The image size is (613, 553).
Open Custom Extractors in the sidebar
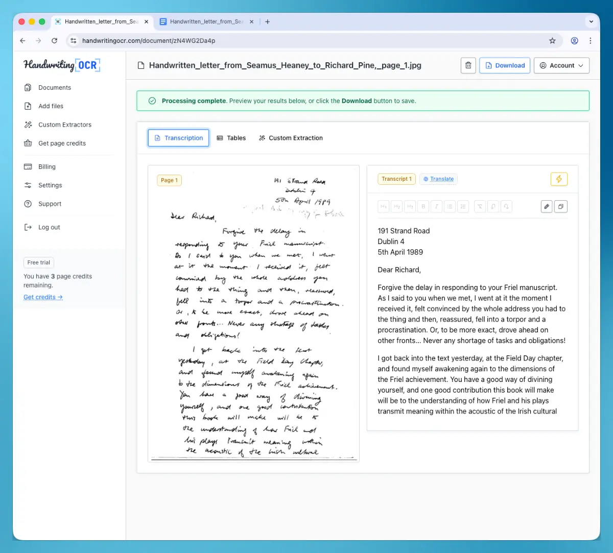point(64,125)
